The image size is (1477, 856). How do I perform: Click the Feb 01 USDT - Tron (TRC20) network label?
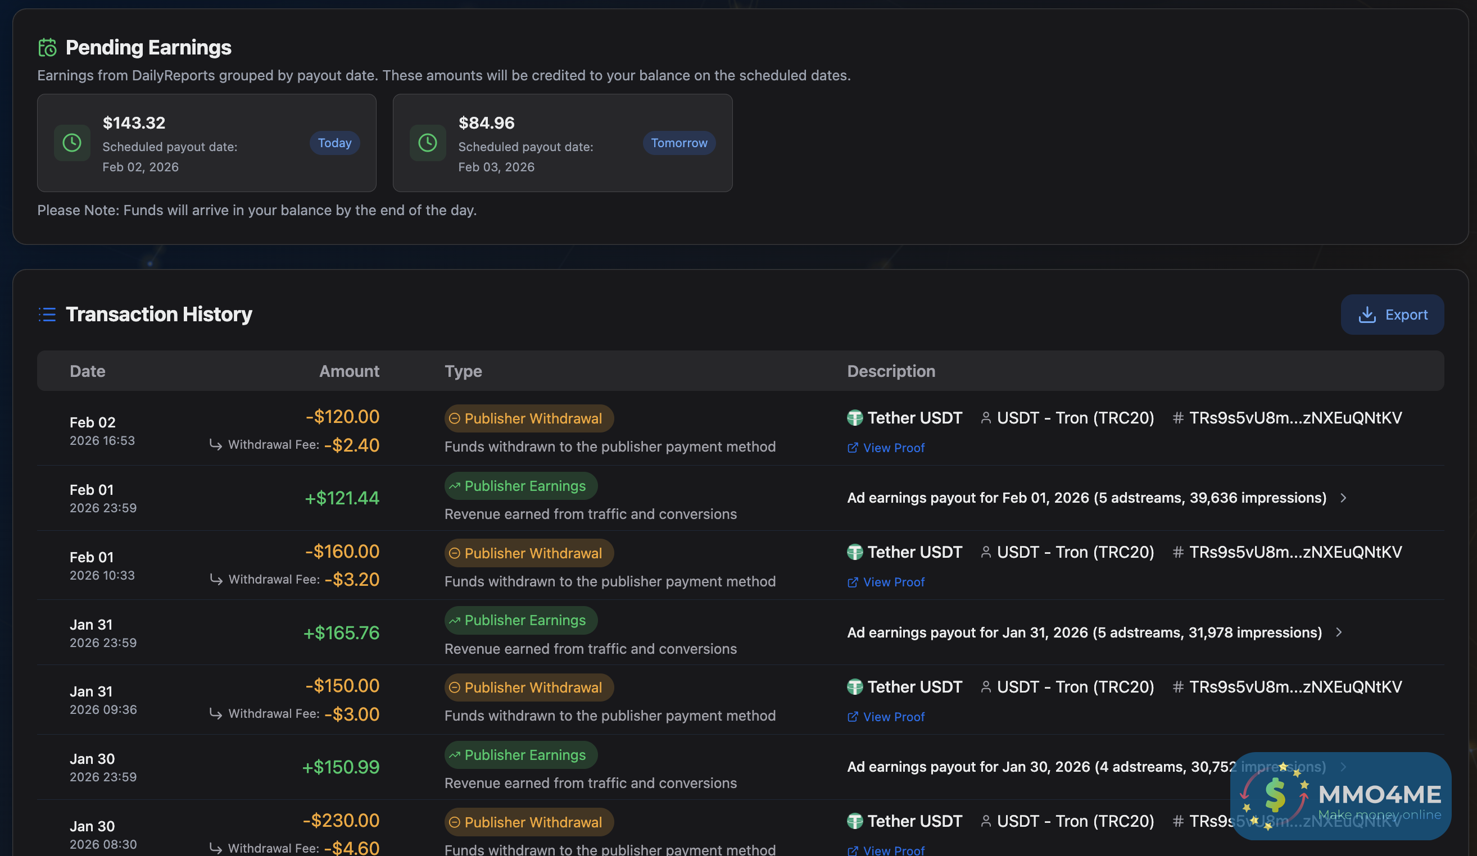[1076, 552]
